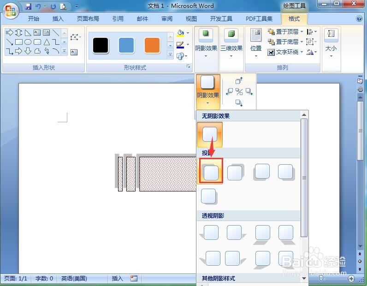Screen dimensions: 367x286
Task: Click shadow gallery scrollbar down arrow
Action: 304,278
